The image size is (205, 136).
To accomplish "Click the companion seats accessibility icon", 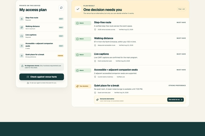I will point(22,46).
